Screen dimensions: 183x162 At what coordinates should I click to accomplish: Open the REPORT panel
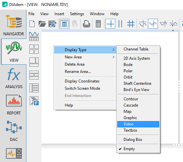[14, 105]
